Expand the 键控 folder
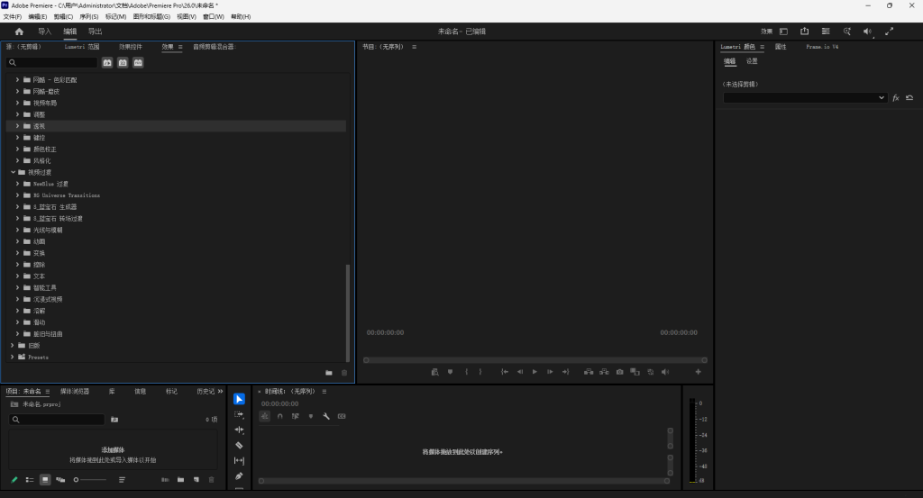923x498 pixels. pos(17,138)
